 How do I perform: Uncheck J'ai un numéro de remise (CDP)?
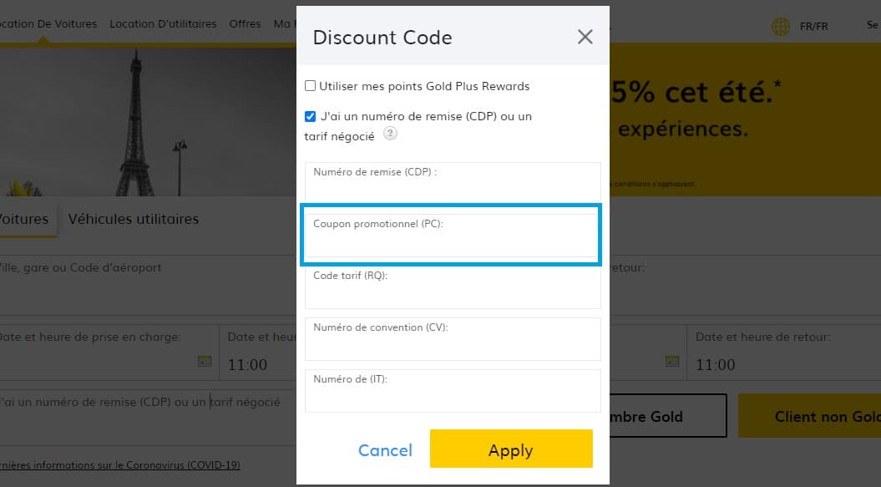coord(310,116)
